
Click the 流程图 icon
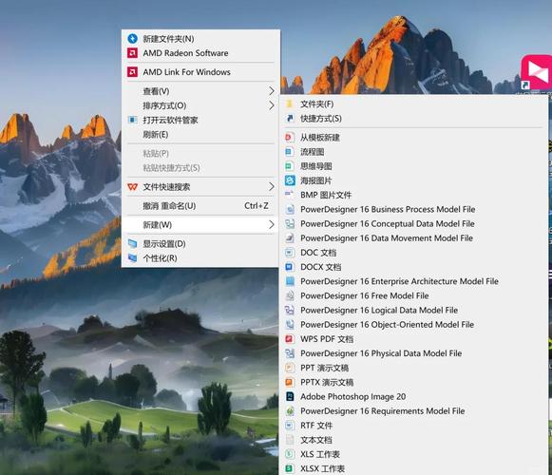tap(290, 151)
